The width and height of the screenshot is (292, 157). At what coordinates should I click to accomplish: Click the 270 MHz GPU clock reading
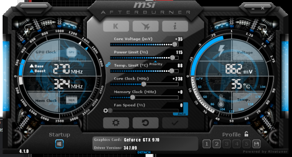[x=68, y=69]
